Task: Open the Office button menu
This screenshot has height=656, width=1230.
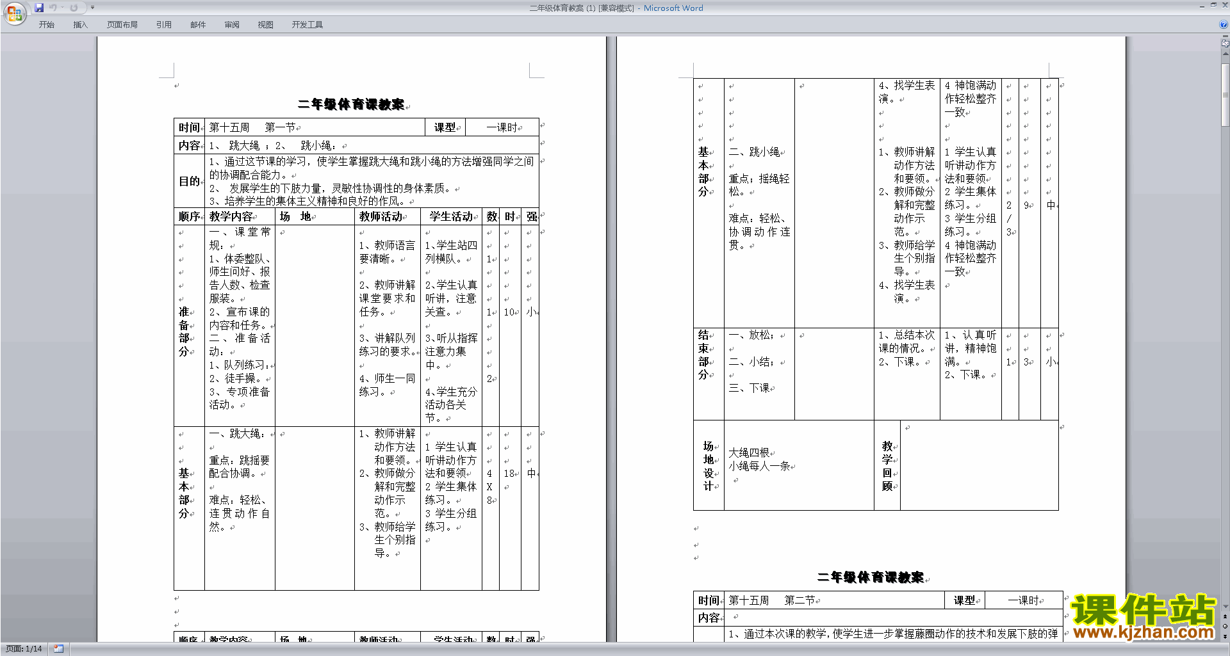Action: click(14, 13)
